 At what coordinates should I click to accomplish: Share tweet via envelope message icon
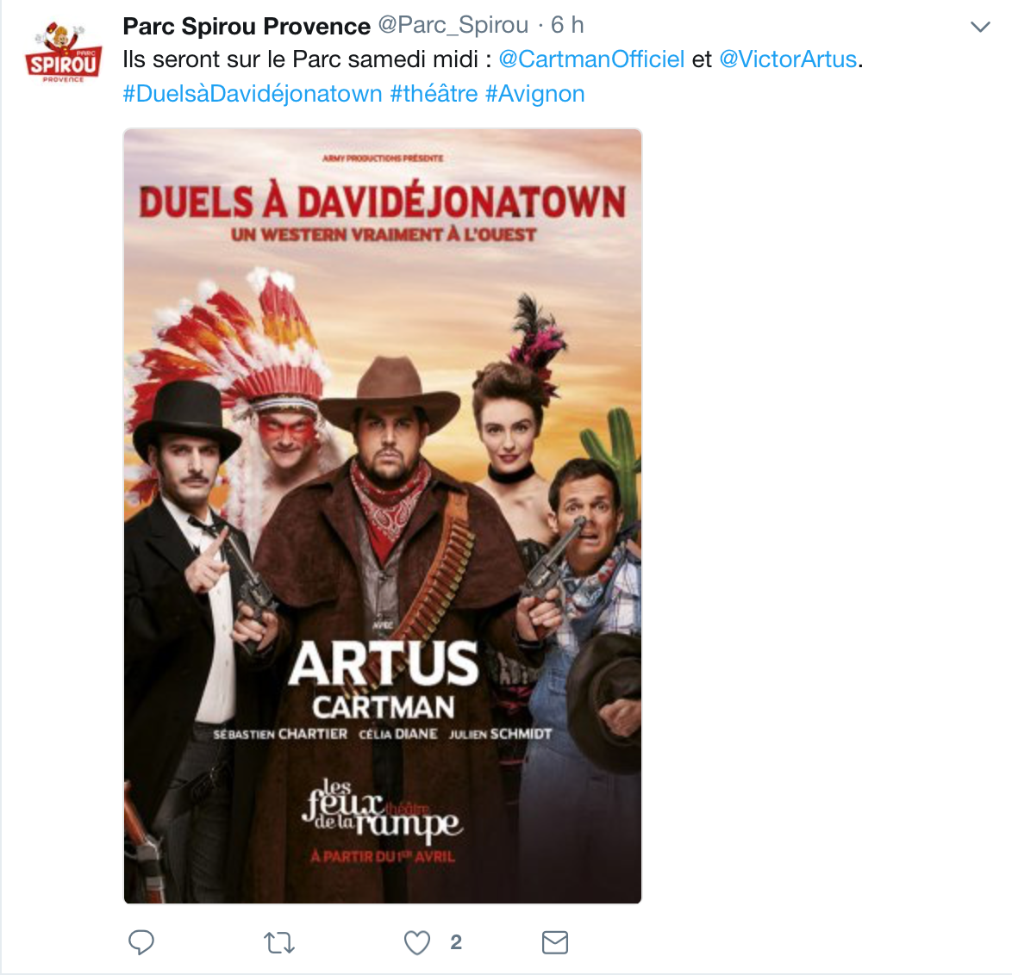pos(555,942)
